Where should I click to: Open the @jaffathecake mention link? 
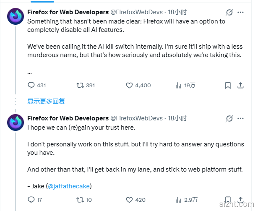click(x=69, y=186)
